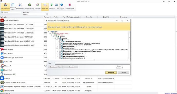Click the Siguiente button
Screen dimensions: 177x94
111,73
